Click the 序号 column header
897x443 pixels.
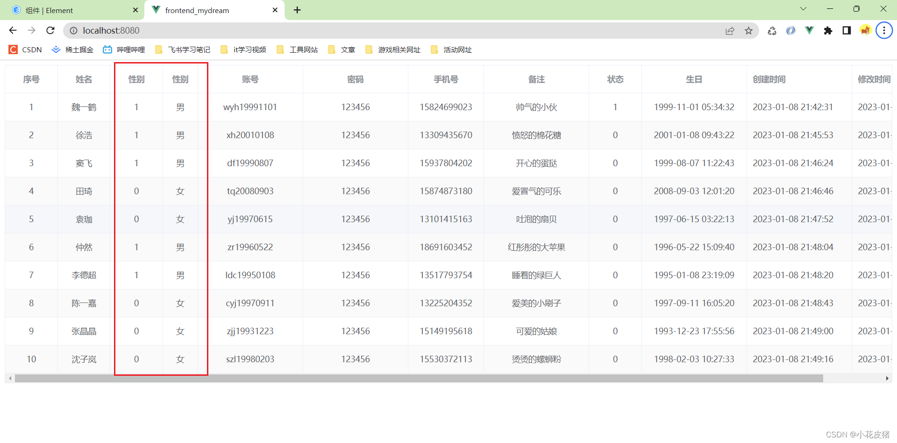pos(31,79)
